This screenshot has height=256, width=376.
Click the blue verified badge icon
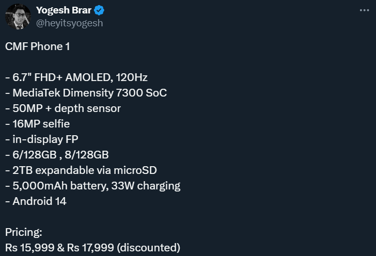(x=99, y=10)
